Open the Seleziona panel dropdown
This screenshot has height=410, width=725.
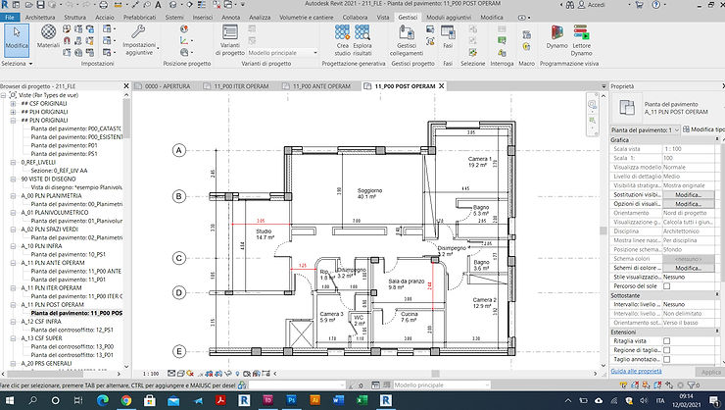pos(17,64)
